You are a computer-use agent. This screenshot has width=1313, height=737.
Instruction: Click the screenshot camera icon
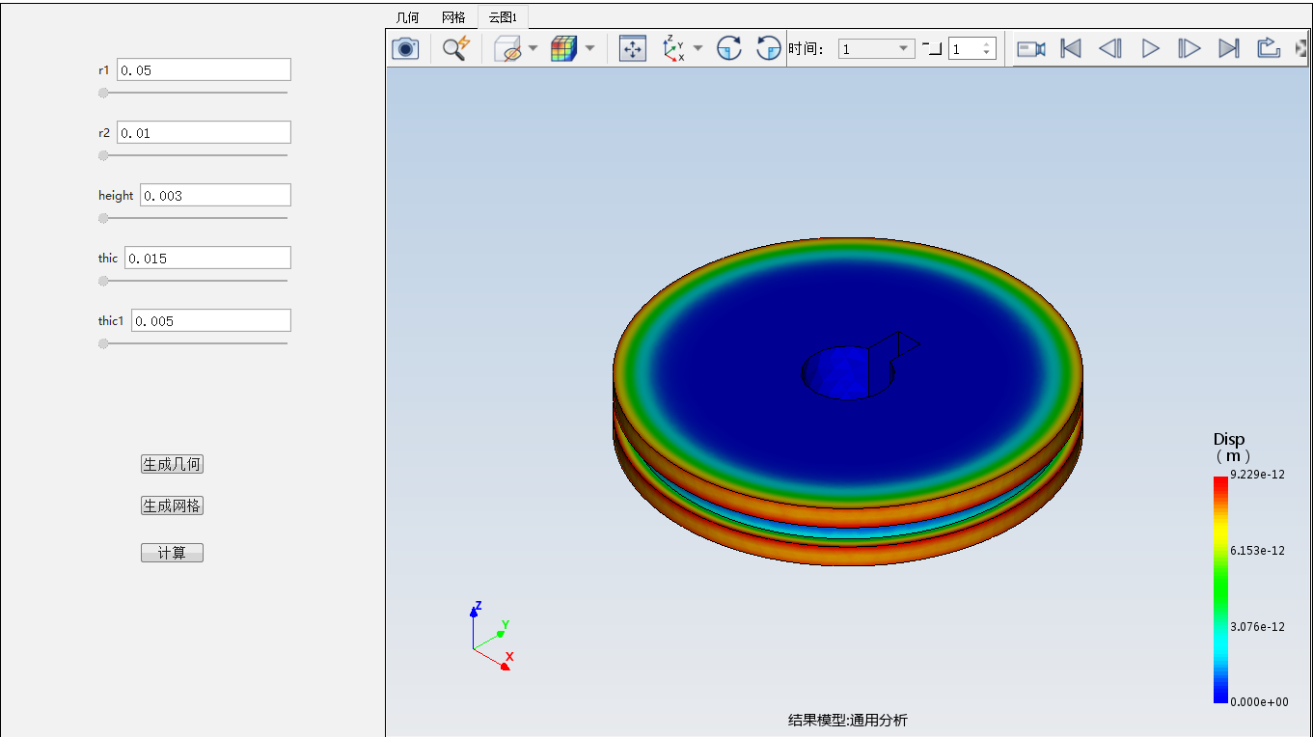(x=405, y=48)
